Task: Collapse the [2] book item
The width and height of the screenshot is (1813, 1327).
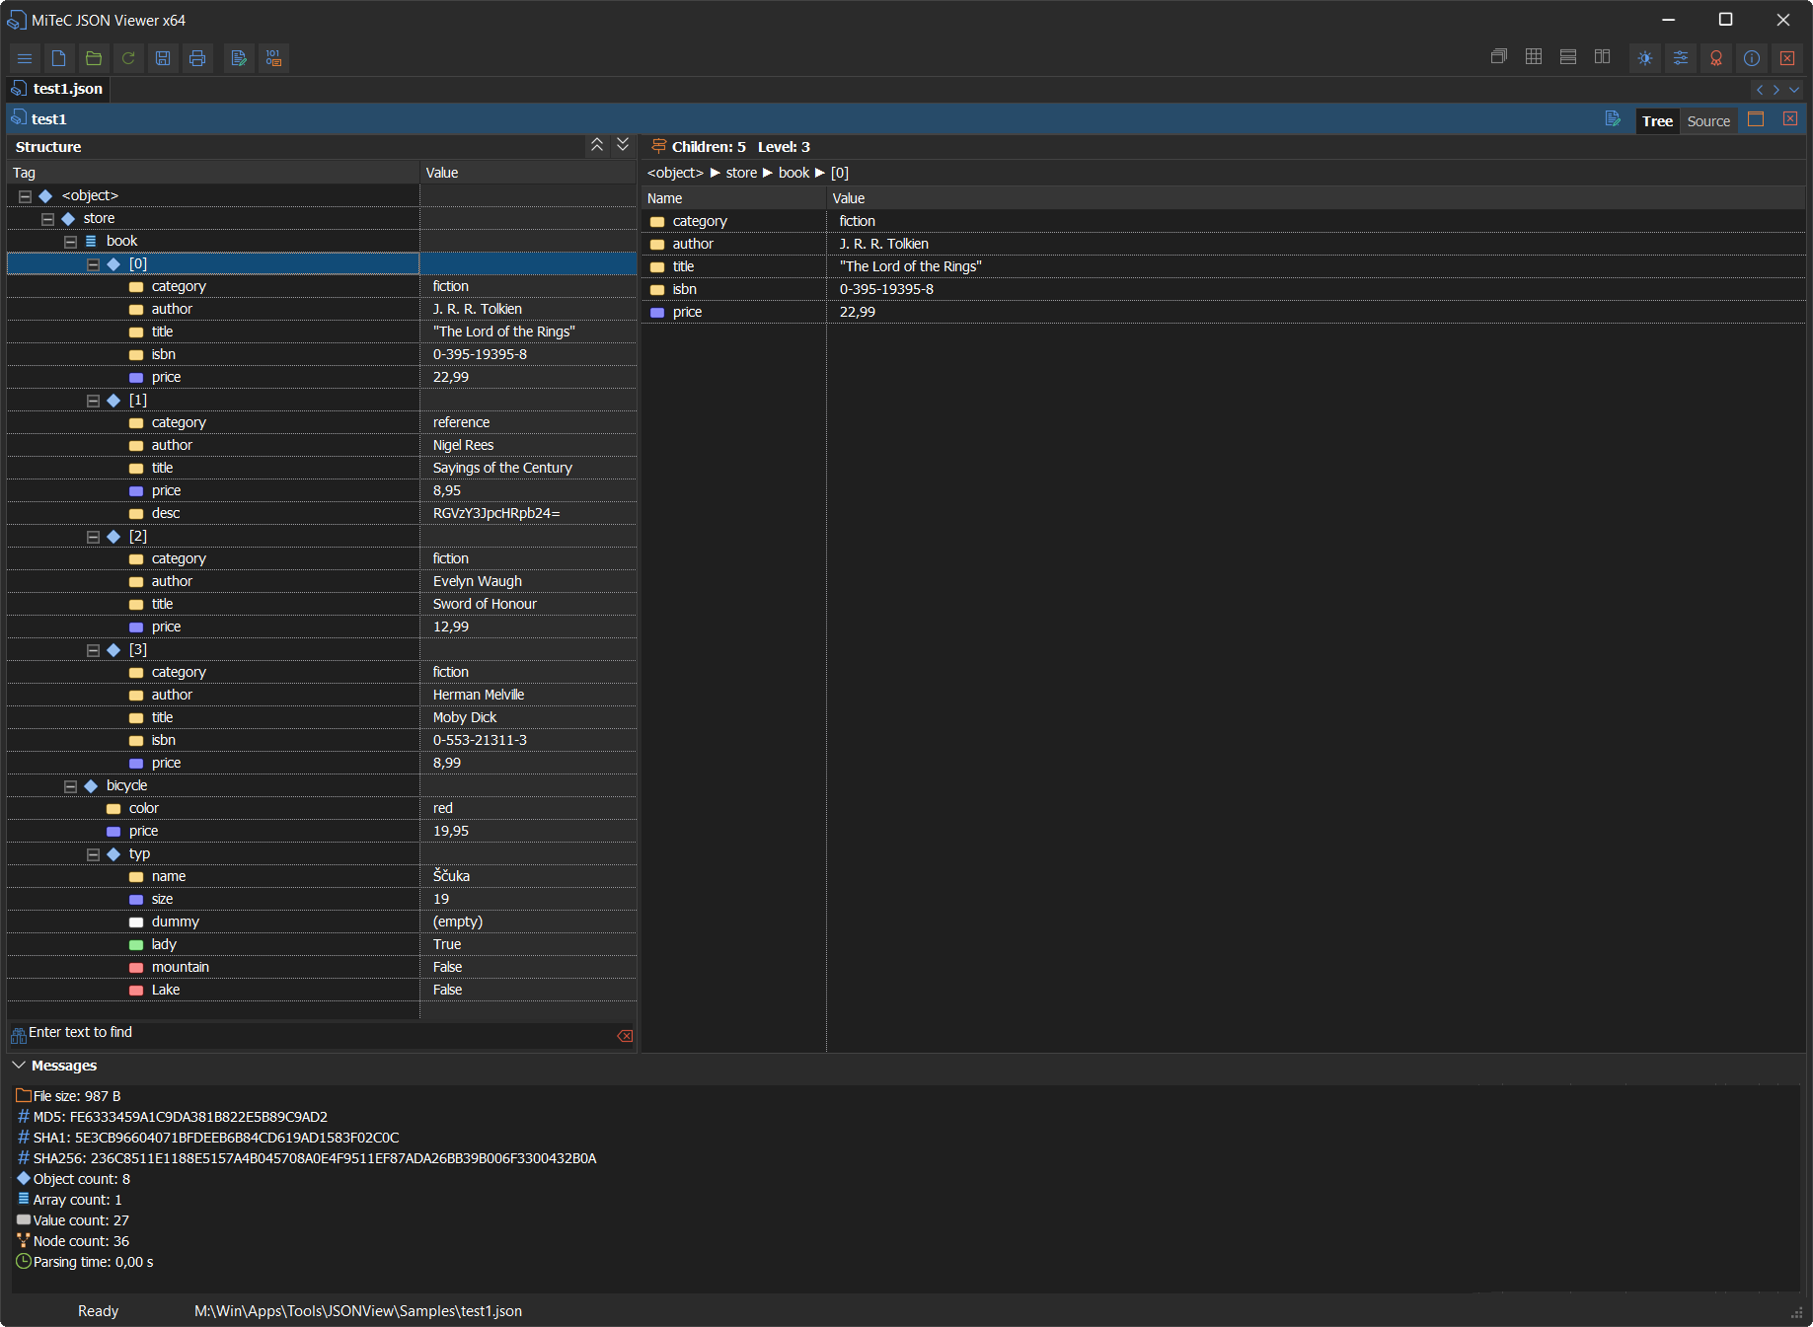Action: [93, 537]
